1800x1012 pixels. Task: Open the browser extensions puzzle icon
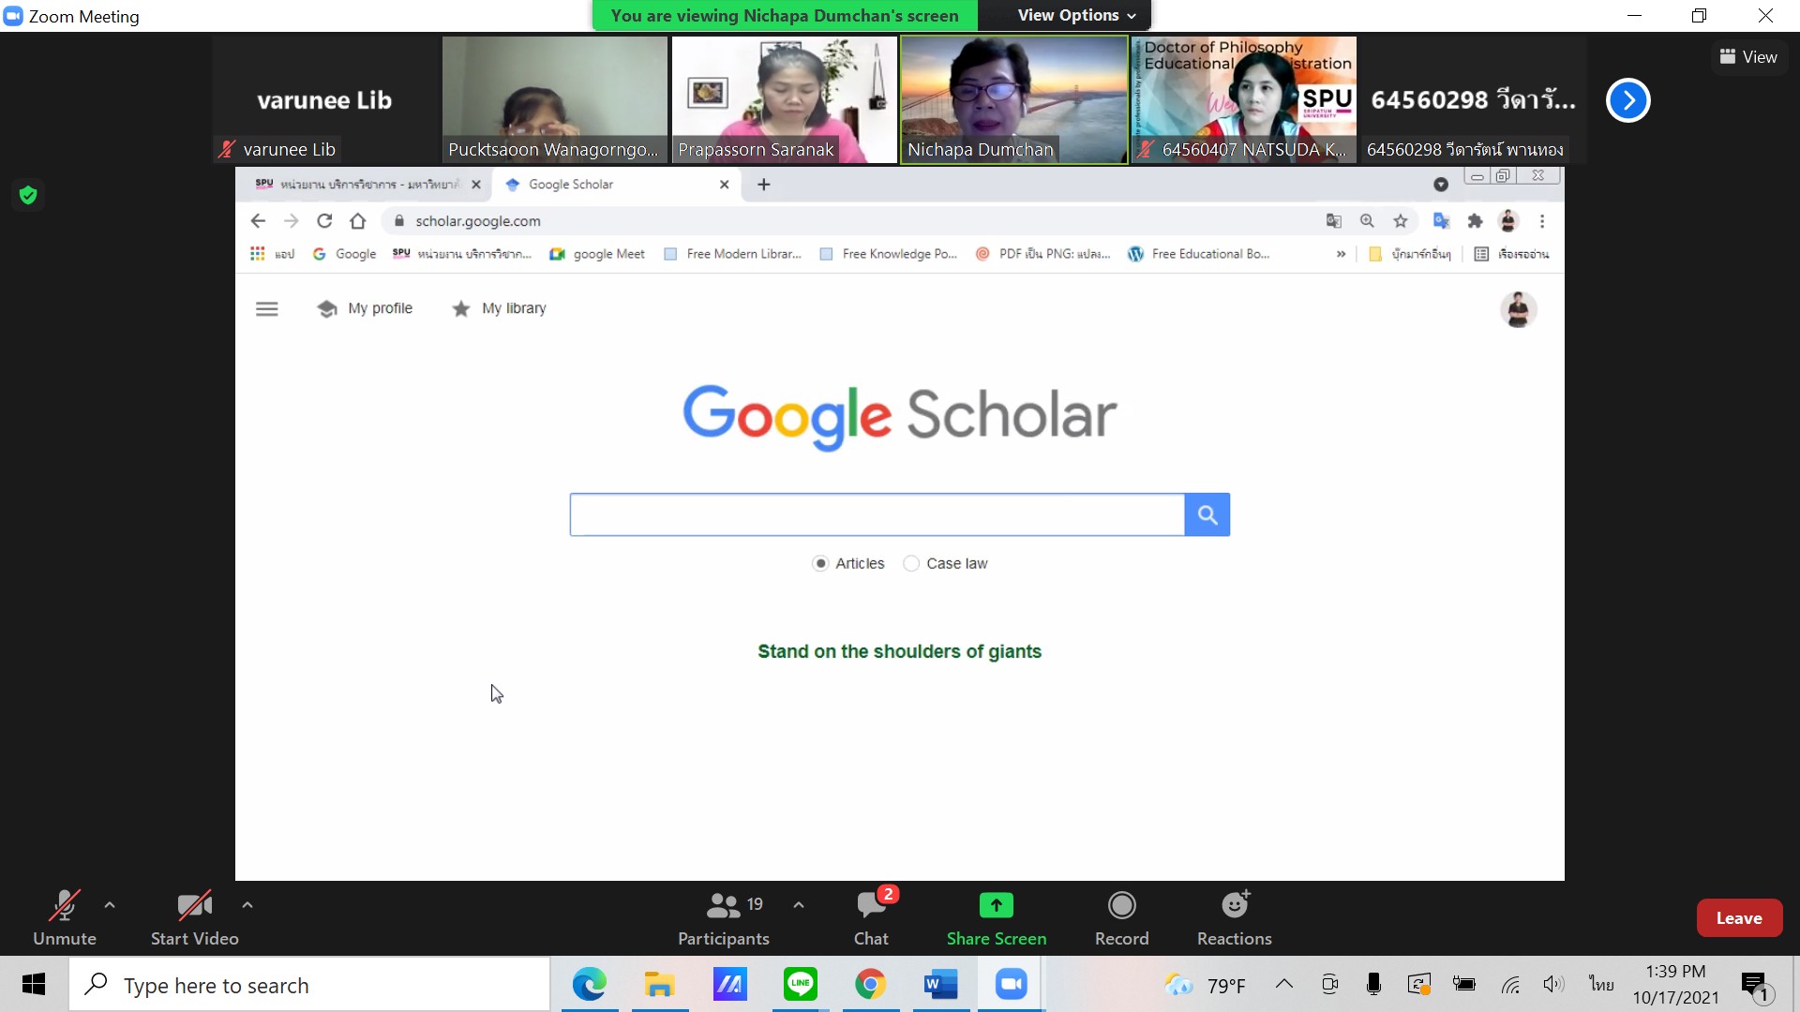click(1476, 221)
